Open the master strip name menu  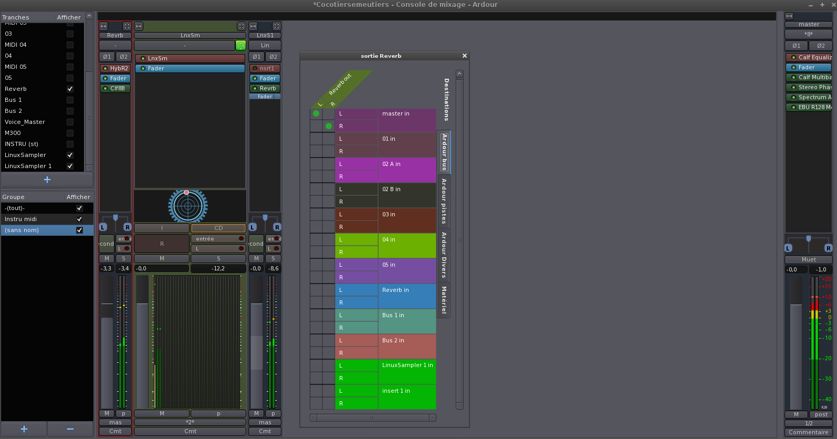coord(809,24)
